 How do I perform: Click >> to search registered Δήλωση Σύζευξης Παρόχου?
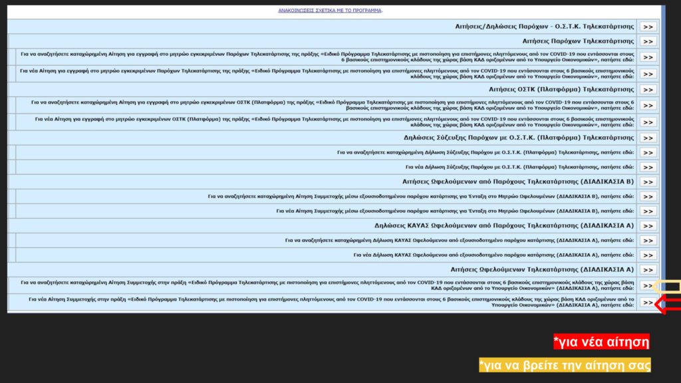(648, 153)
